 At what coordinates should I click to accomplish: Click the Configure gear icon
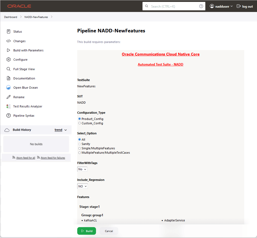(8, 60)
